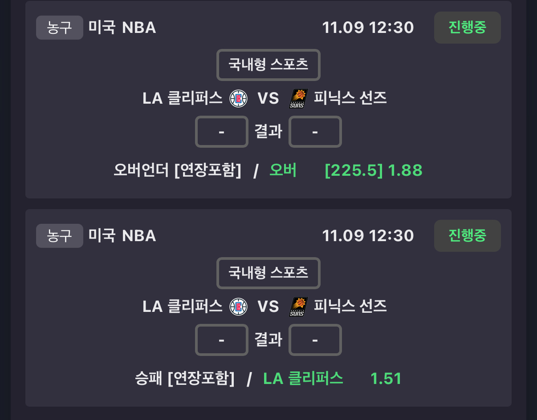Viewport: 537px width, 420px height.
Task: Click the Clippers logo in the 승패 card
Action: click(238, 307)
